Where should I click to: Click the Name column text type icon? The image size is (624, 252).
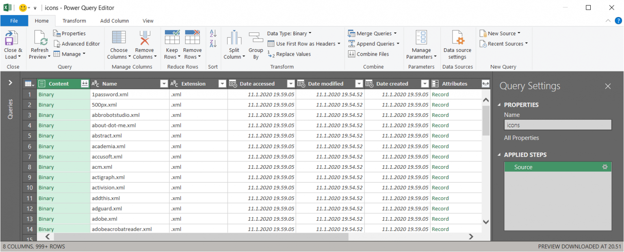[95, 84]
